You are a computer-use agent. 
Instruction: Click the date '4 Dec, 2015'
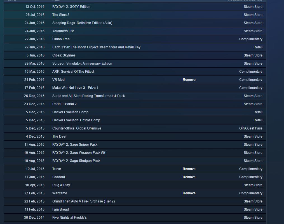[x=35, y=136]
